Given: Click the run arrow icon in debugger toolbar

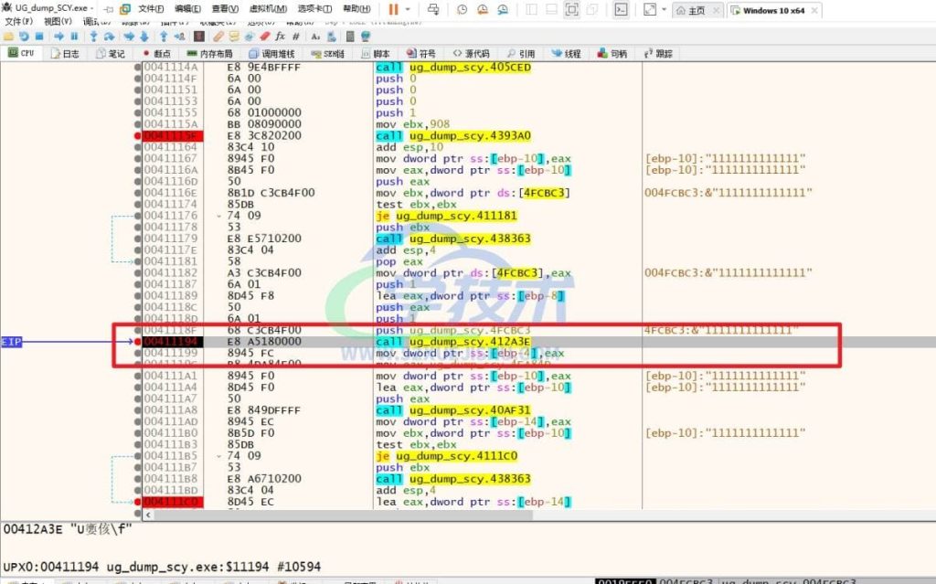Looking at the screenshot, I should [x=58, y=37].
